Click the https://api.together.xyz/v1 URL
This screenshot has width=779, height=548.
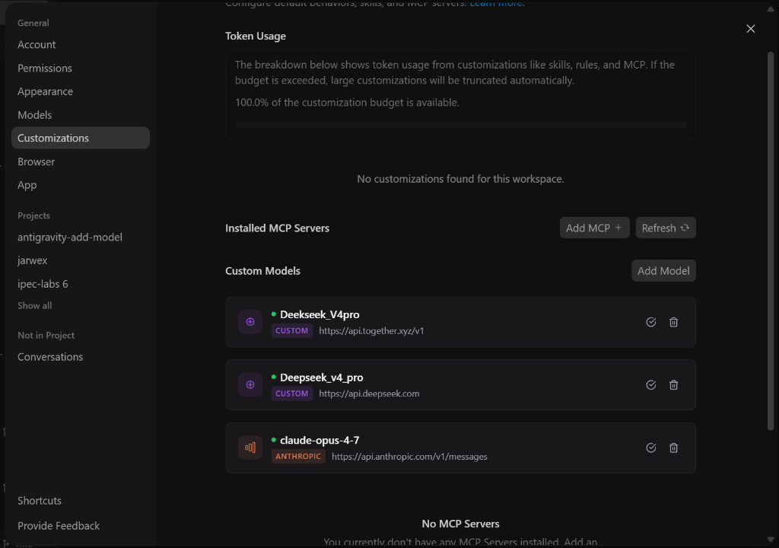(371, 330)
